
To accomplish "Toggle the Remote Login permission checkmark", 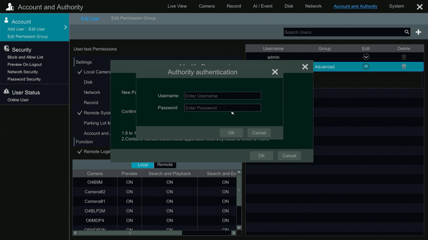I will click(80, 151).
